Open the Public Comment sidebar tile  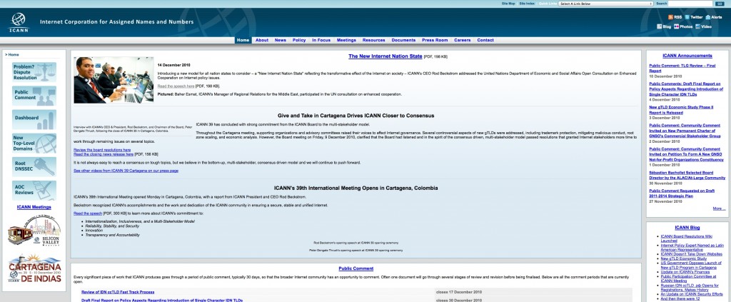(34, 96)
